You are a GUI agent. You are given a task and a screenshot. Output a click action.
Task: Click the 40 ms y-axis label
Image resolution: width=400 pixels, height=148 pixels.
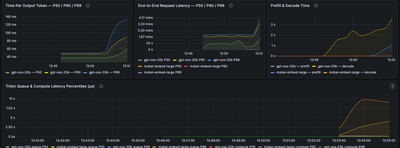pyautogui.click(x=12, y=57)
